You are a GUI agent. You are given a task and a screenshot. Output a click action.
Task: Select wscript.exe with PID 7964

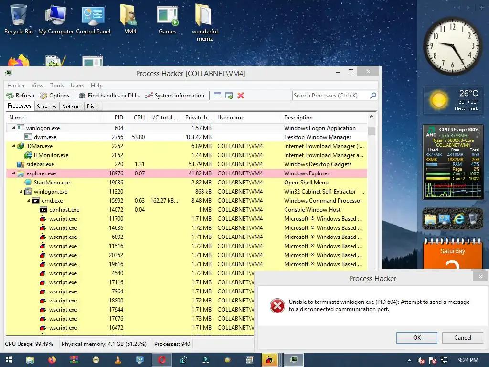pos(130,291)
